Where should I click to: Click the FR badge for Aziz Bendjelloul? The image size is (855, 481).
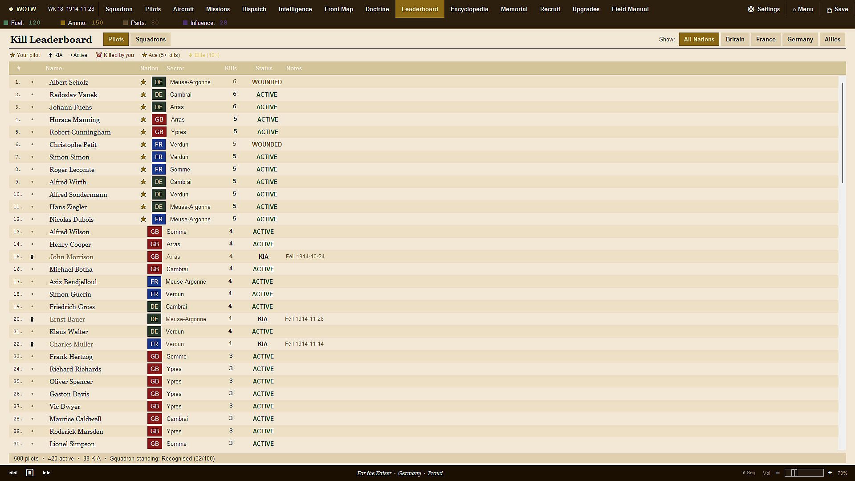point(154,281)
